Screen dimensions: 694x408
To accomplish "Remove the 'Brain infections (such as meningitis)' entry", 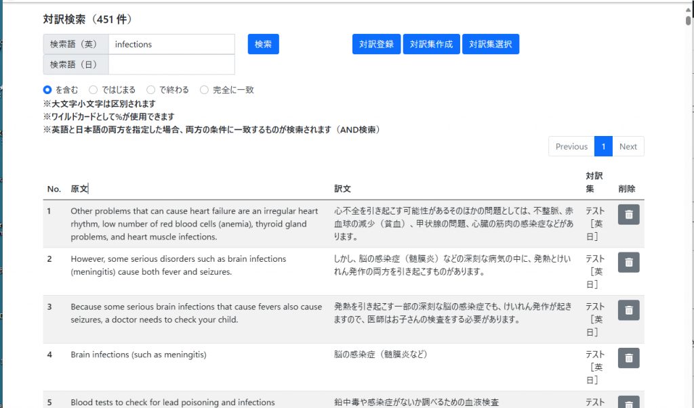I will 628,358.
